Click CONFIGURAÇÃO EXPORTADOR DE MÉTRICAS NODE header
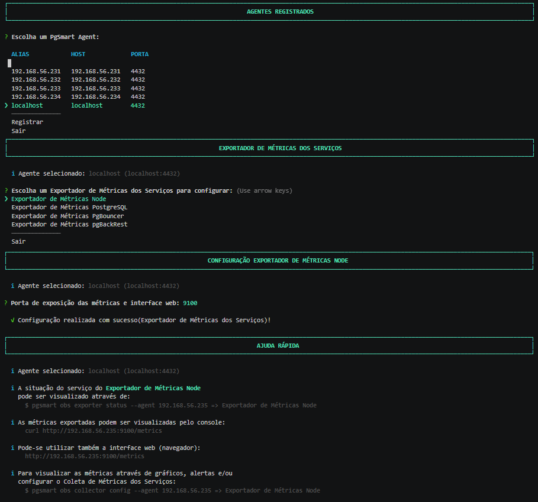The image size is (538, 502). (x=278, y=261)
